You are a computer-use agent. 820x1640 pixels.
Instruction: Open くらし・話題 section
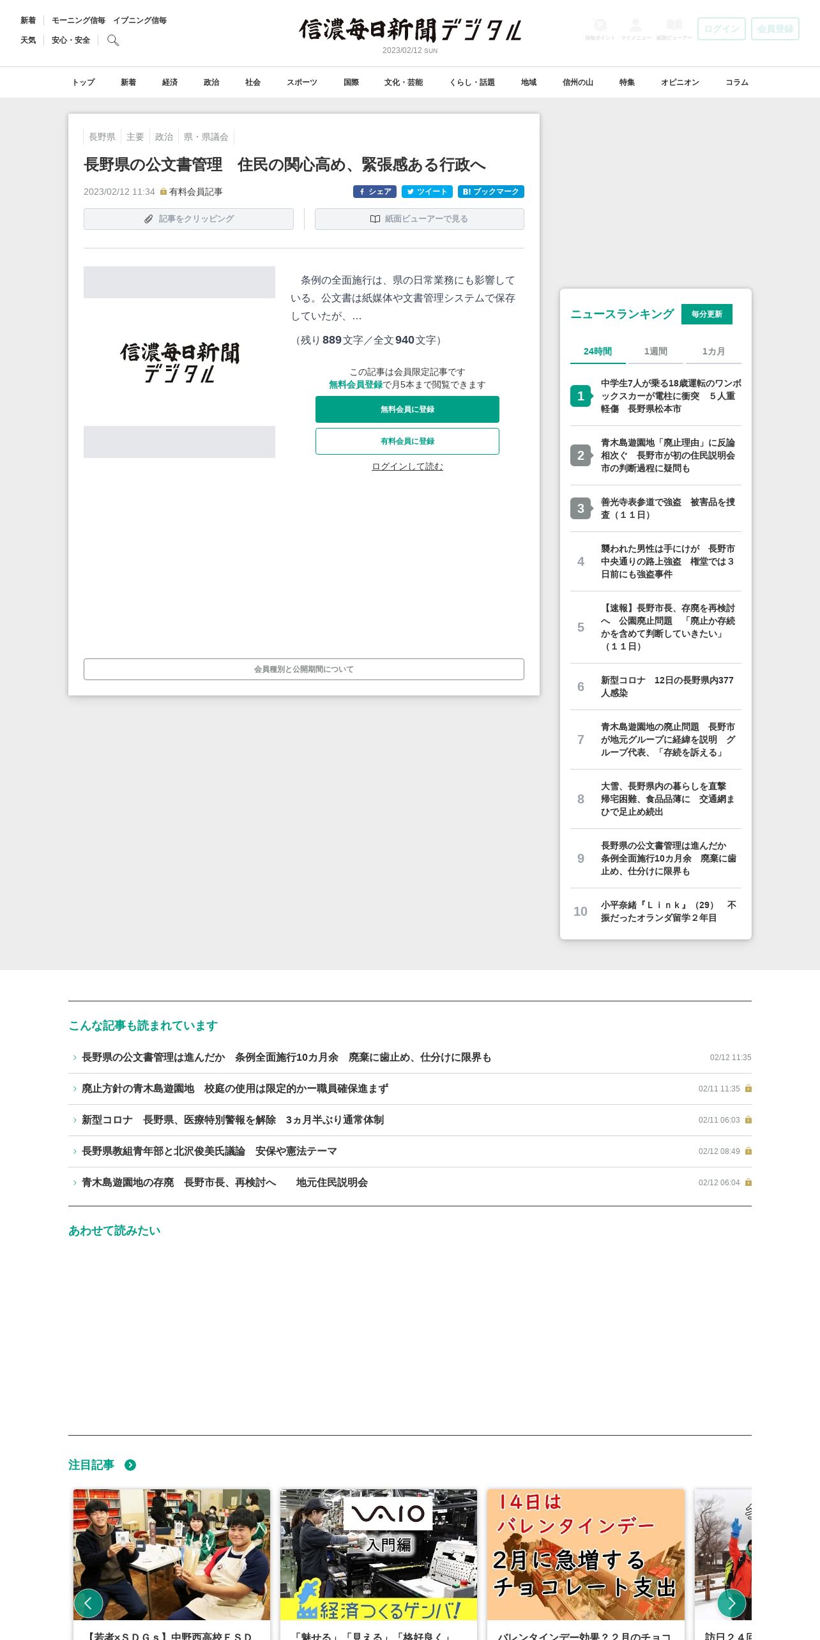click(472, 82)
